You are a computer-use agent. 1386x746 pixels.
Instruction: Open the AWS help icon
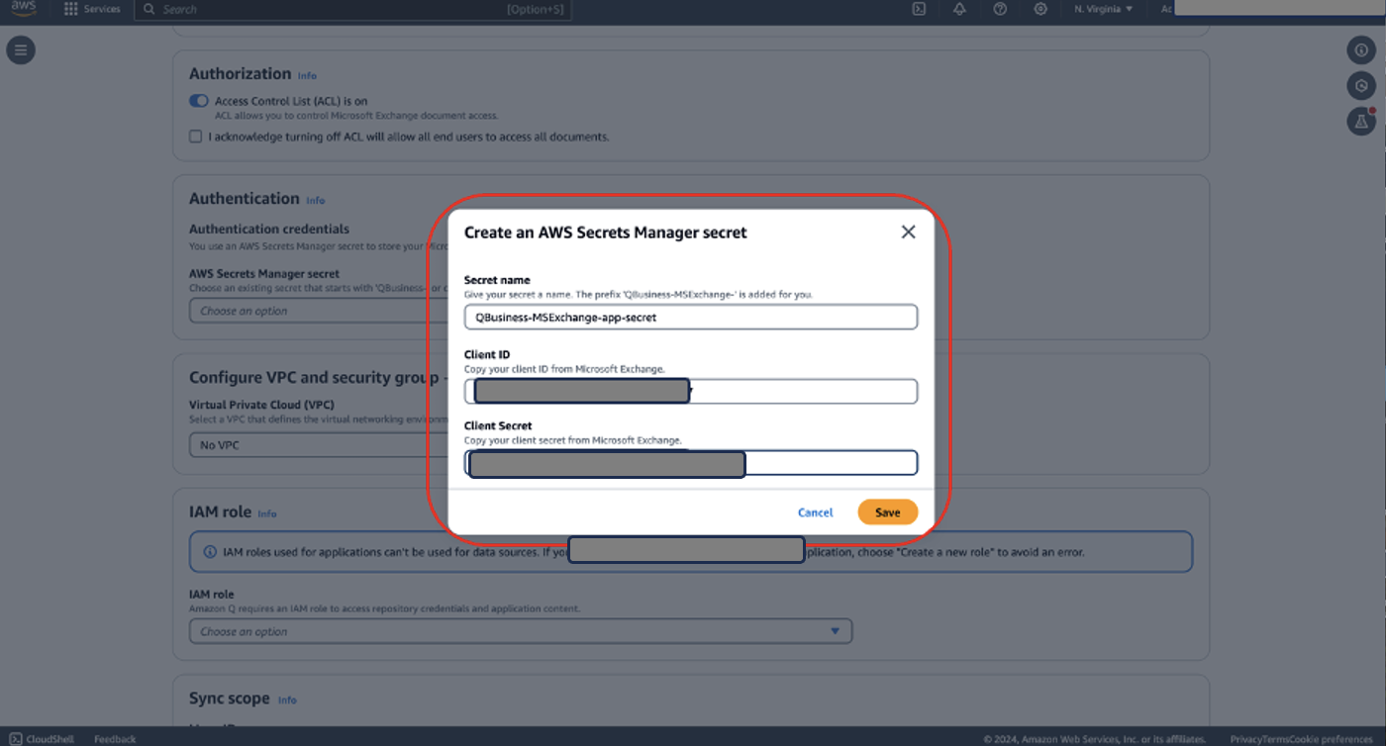pyautogui.click(x=1000, y=10)
